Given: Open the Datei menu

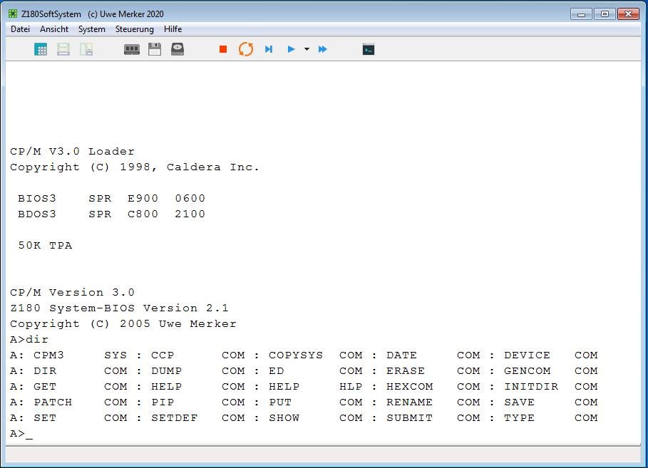Looking at the screenshot, I should pyautogui.click(x=20, y=29).
